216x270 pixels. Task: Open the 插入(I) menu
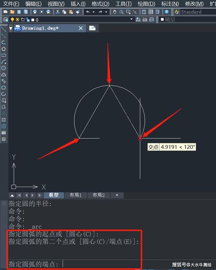pyautogui.click(x=78, y=3)
